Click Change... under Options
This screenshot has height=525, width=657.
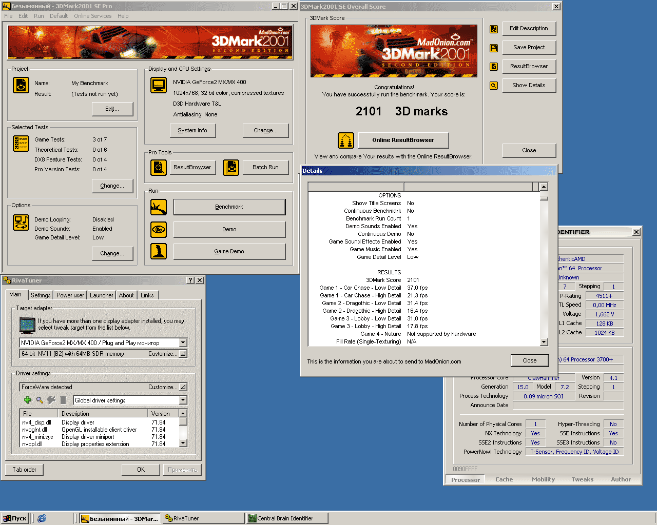112,253
